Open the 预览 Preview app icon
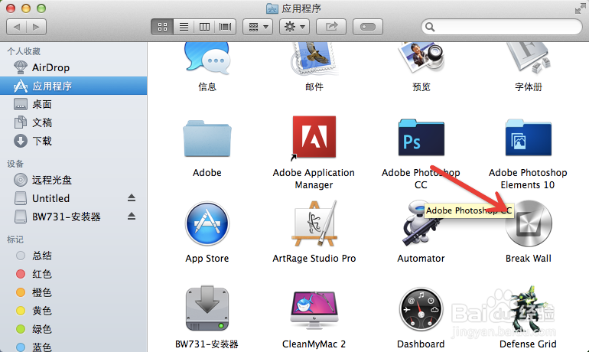The width and height of the screenshot is (589, 352). [421, 59]
